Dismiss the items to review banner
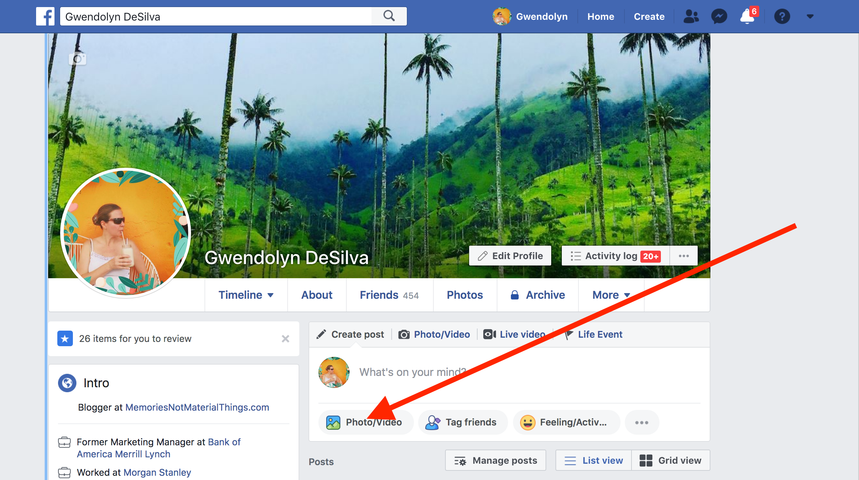 (x=286, y=338)
